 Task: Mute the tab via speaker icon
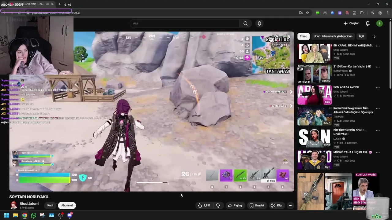tap(47, 4)
